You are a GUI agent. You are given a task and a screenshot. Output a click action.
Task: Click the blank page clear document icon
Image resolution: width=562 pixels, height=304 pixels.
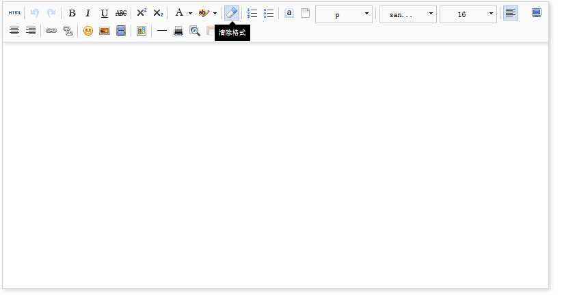306,13
